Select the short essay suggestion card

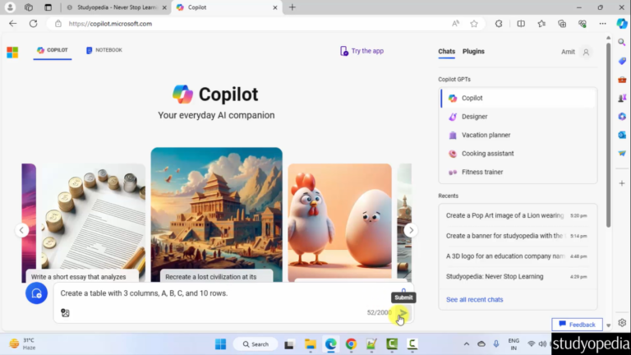(x=94, y=223)
